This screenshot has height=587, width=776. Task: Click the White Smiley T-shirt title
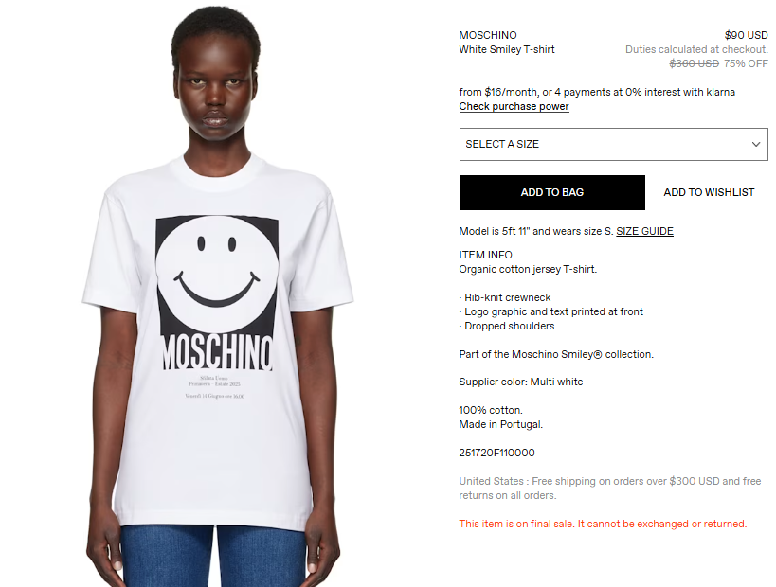[x=507, y=49]
